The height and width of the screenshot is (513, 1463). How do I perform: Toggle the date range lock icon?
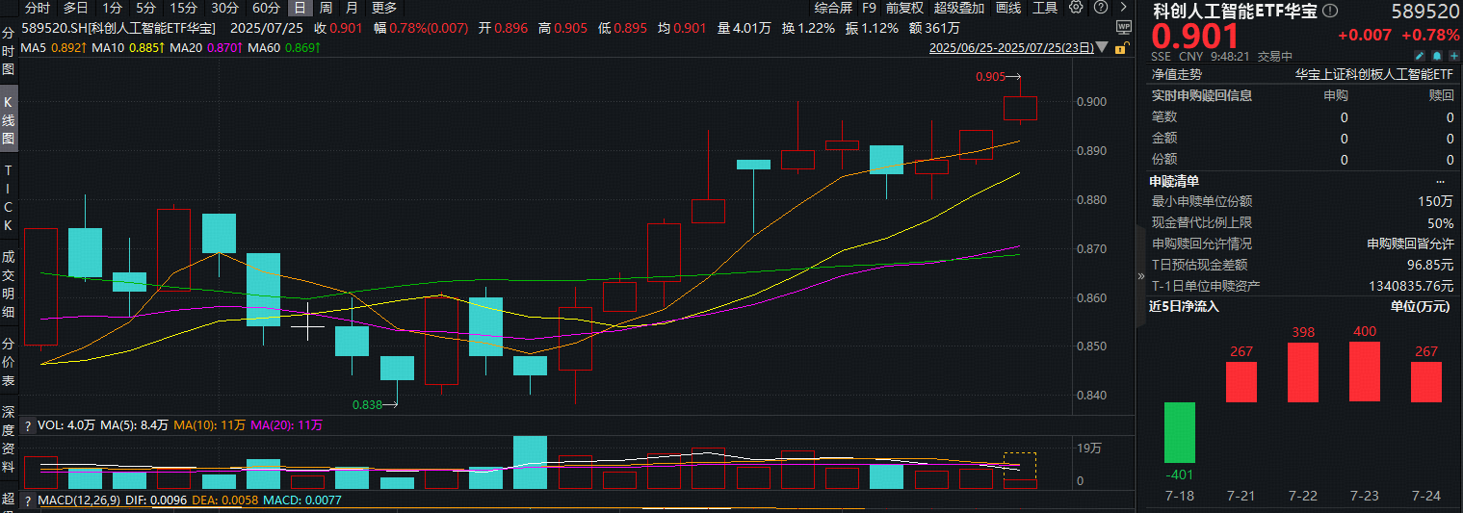point(1119,47)
